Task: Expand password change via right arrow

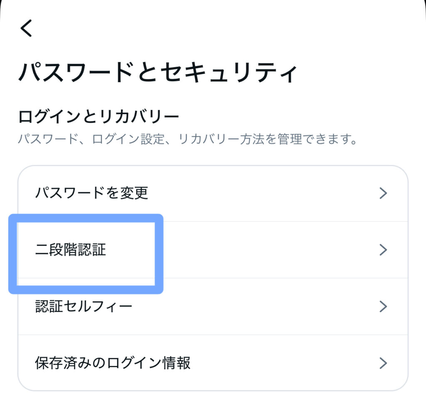Action: (383, 193)
